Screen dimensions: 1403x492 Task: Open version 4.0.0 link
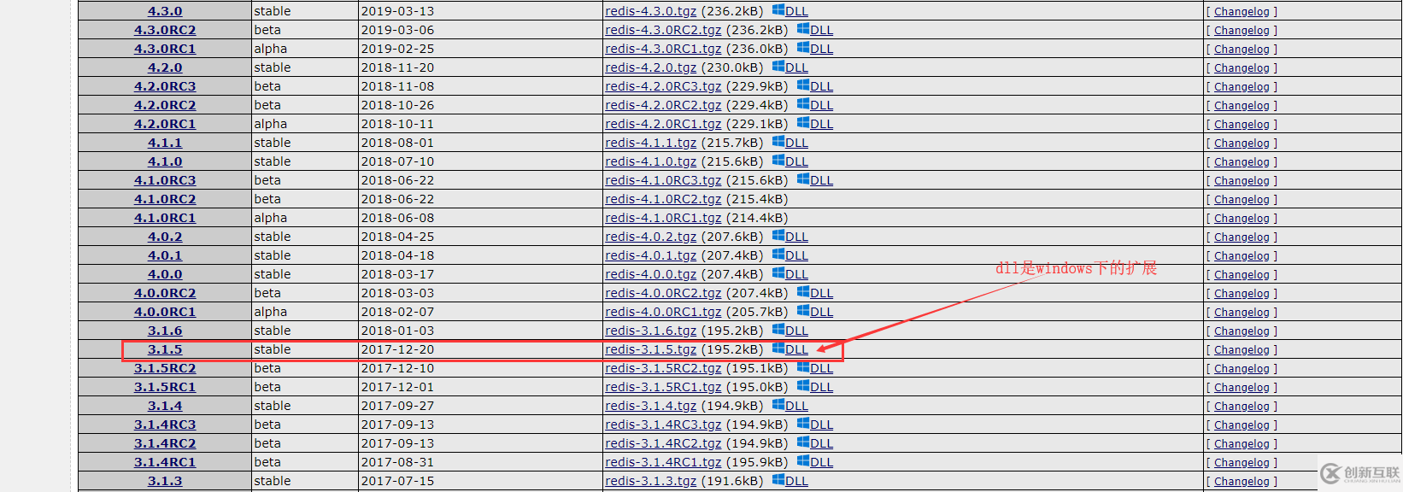[165, 274]
